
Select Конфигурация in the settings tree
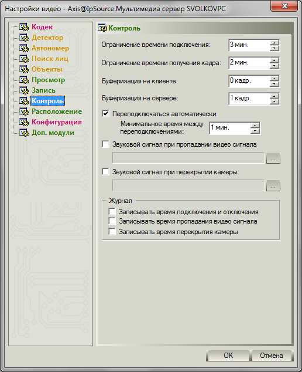tap(57, 122)
